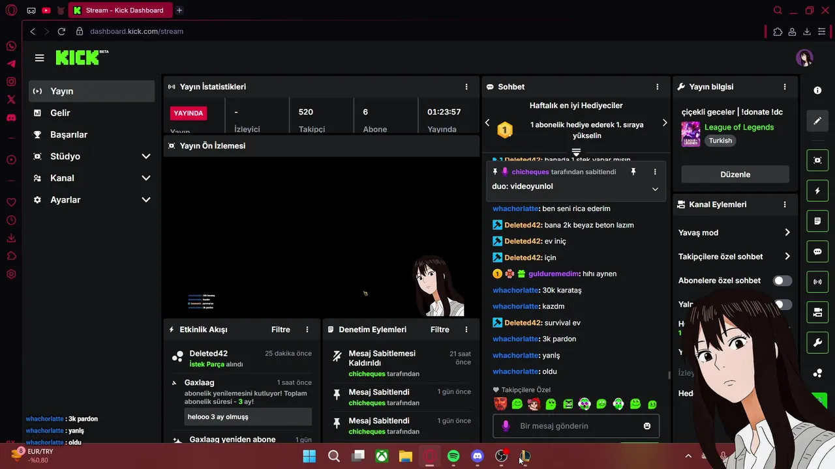This screenshot has height=469, width=835.
Task: Open Takipçilere özel sohbet options arrow
Action: point(787,257)
